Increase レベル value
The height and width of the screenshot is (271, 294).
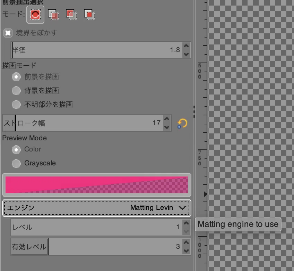click(186, 223)
